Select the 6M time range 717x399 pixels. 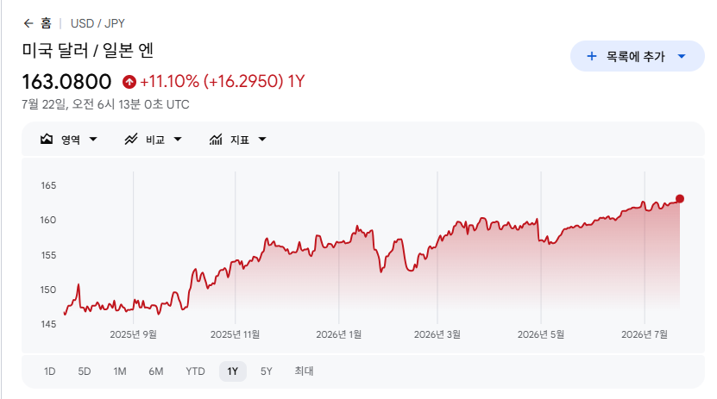click(156, 371)
